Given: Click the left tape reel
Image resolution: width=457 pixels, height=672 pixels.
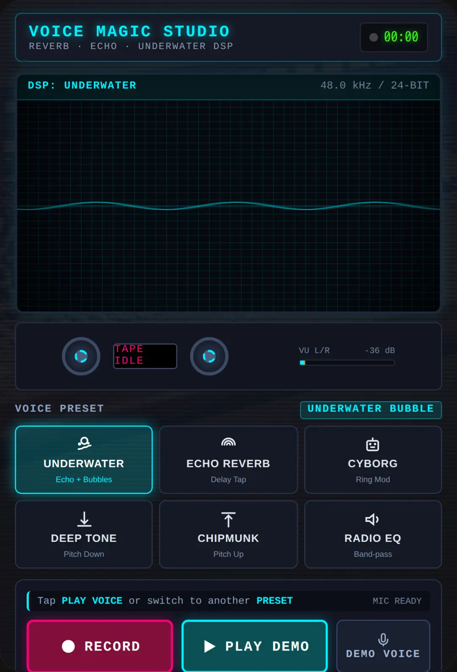Looking at the screenshot, I should pyautogui.click(x=81, y=356).
